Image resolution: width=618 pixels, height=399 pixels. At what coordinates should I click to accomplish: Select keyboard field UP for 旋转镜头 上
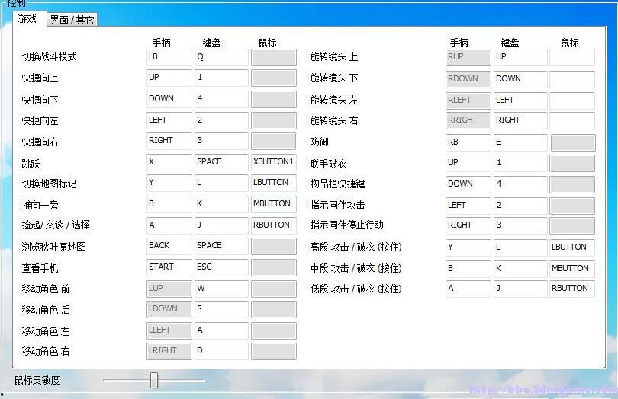click(520, 57)
